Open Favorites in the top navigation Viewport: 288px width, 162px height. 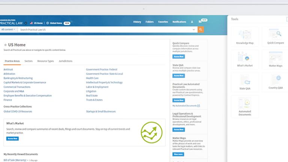click(163, 22)
